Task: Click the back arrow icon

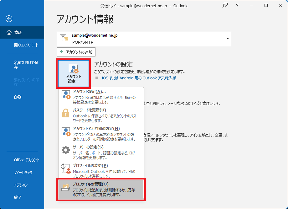Action: pos(9,19)
